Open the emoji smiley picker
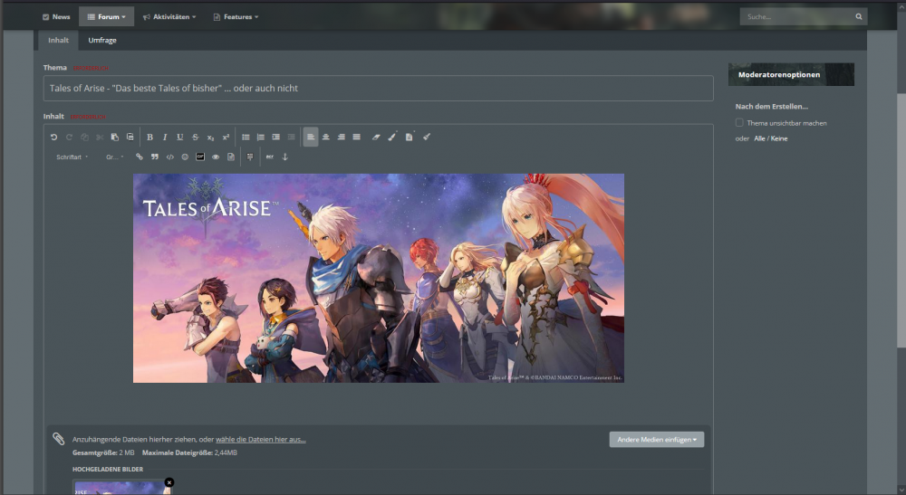Viewport: 906px width, 495px height. pos(185,157)
